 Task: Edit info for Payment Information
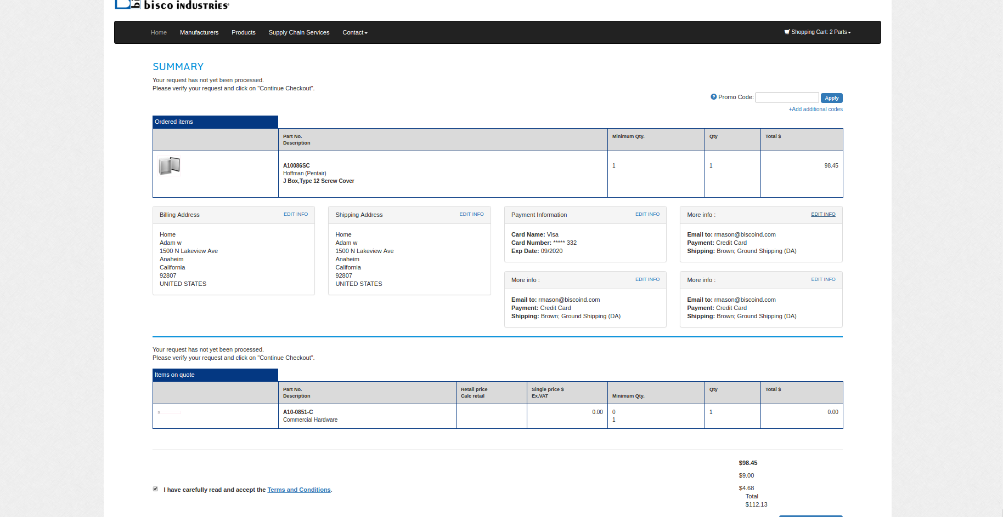point(647,215)
